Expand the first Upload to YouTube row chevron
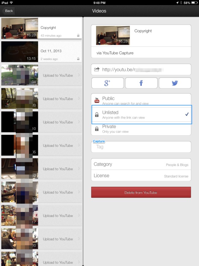 point(79,75)
